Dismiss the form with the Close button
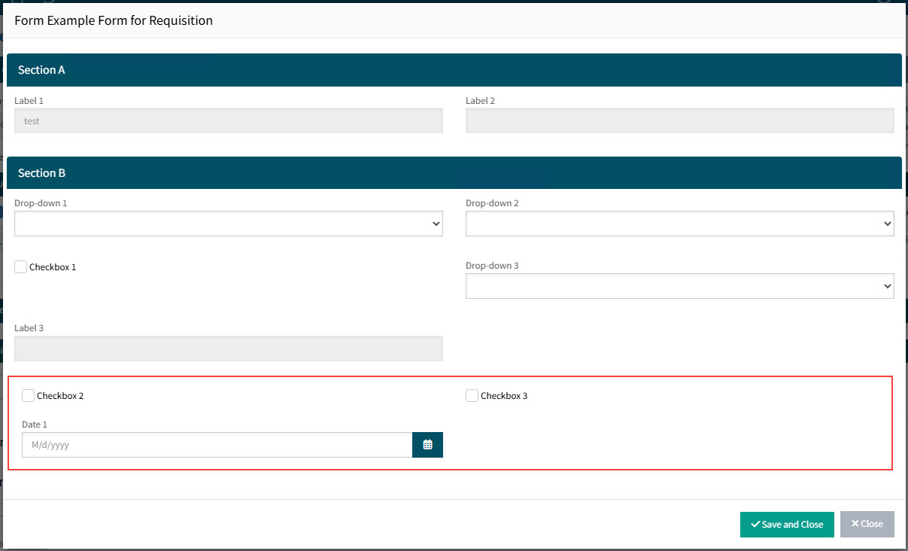The image size is (908, 551). click(867, 525)
